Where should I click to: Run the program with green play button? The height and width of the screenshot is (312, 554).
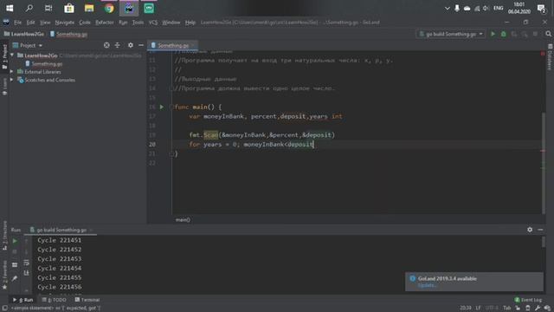[493, 34]
